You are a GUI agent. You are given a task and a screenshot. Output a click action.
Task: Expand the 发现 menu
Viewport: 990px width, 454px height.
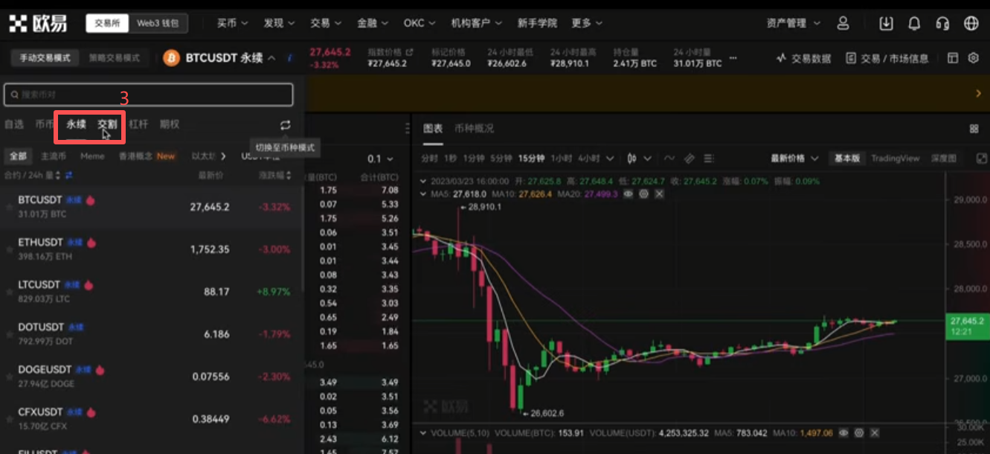pyautogui.click(x=279, y=23)
